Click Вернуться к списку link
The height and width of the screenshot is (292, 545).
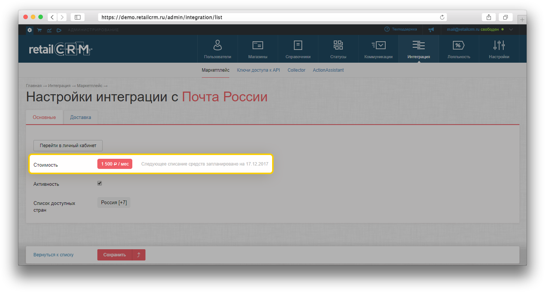click(x=53, y=255)
